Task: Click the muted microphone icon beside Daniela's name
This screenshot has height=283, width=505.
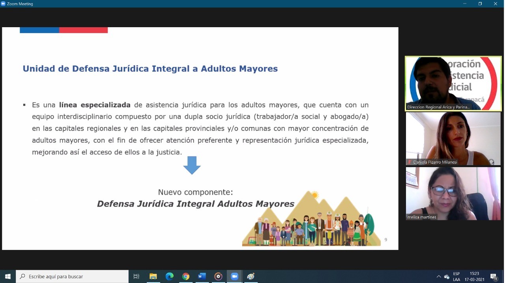Action: [410, 162]
